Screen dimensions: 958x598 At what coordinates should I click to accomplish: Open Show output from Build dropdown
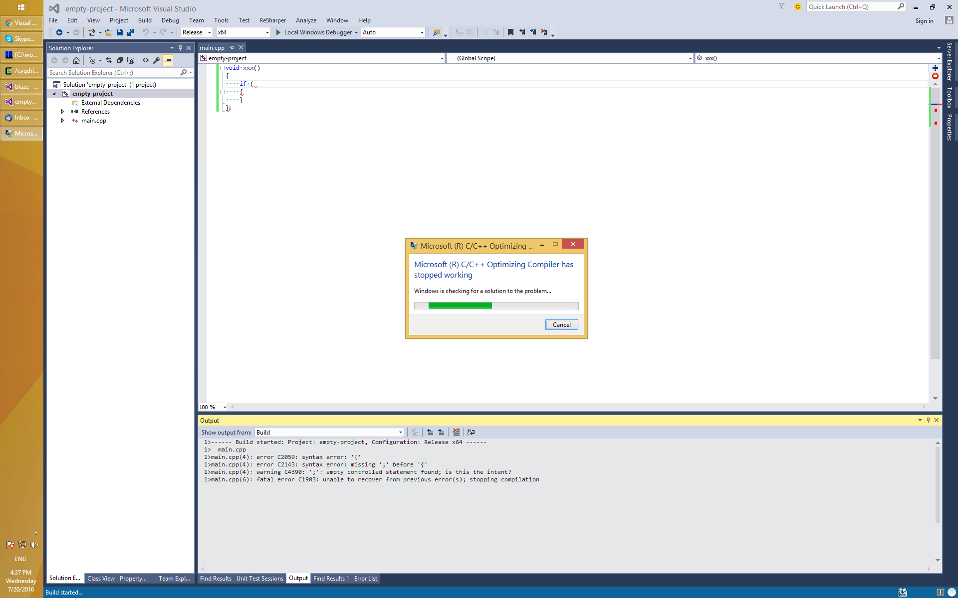click(x=329, y=432)
